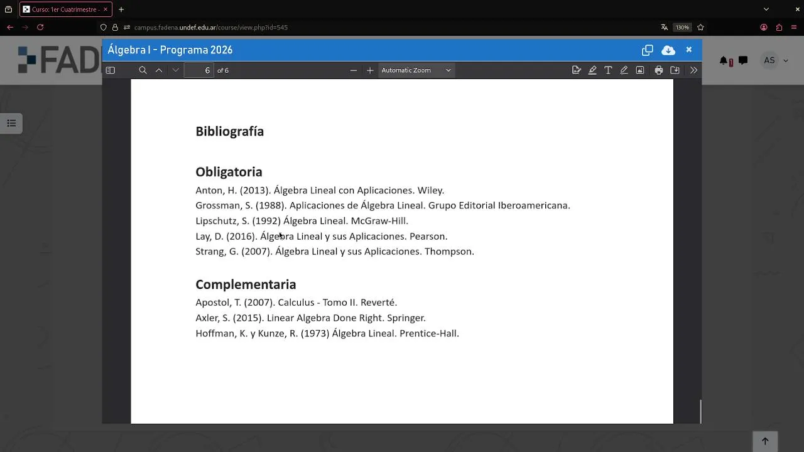Click the page number field showing 6
The height and width of the screenshot is (452, 804).
[x=199, y=70]
